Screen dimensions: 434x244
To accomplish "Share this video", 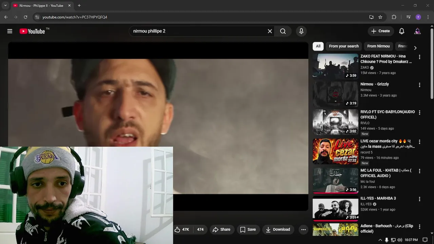I will (221, 229).
